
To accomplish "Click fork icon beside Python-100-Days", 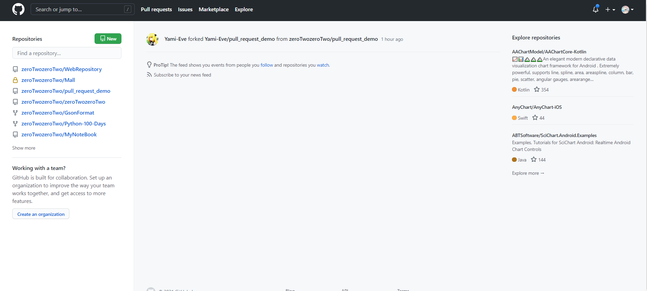I will pos(15,124).
